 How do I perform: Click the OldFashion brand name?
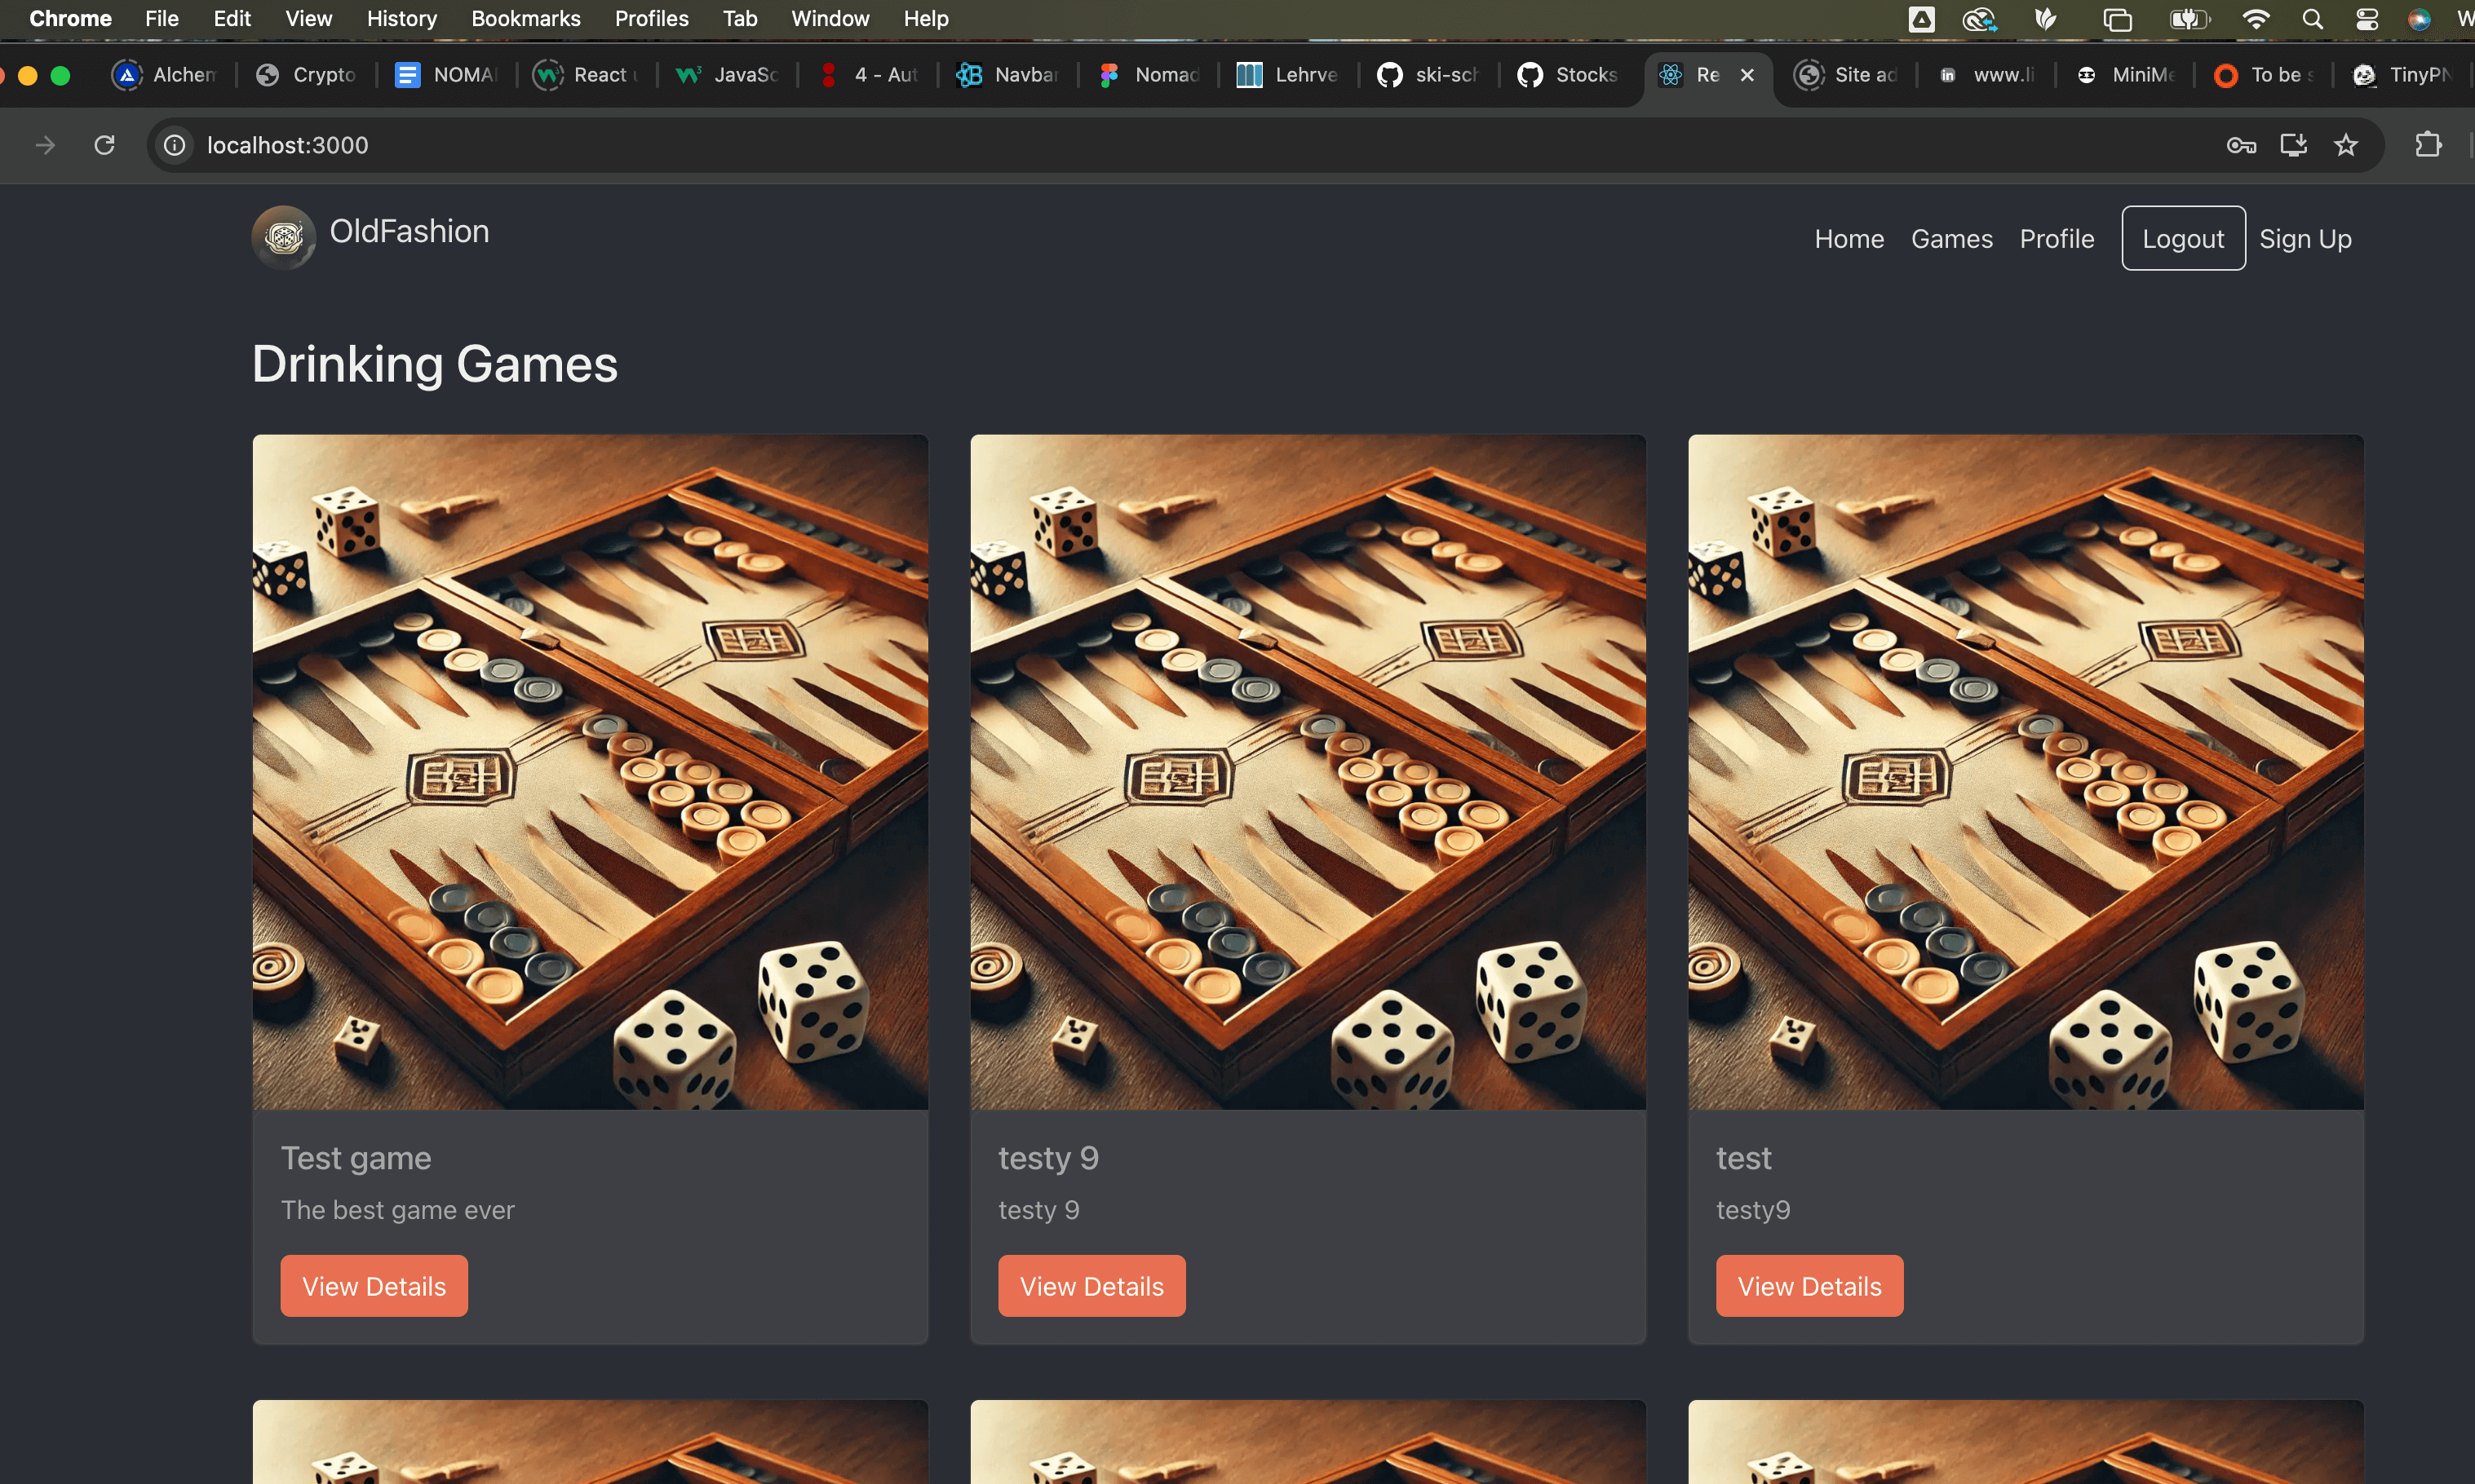[410, 231]
